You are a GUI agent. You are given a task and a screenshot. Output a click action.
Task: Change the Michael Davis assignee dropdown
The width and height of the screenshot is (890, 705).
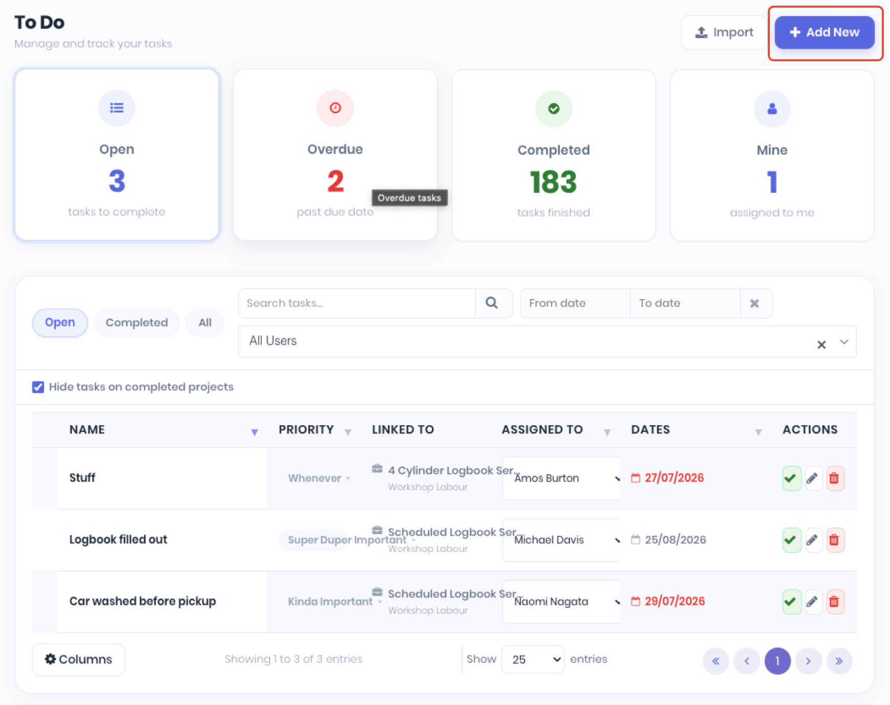click(562, 540)
